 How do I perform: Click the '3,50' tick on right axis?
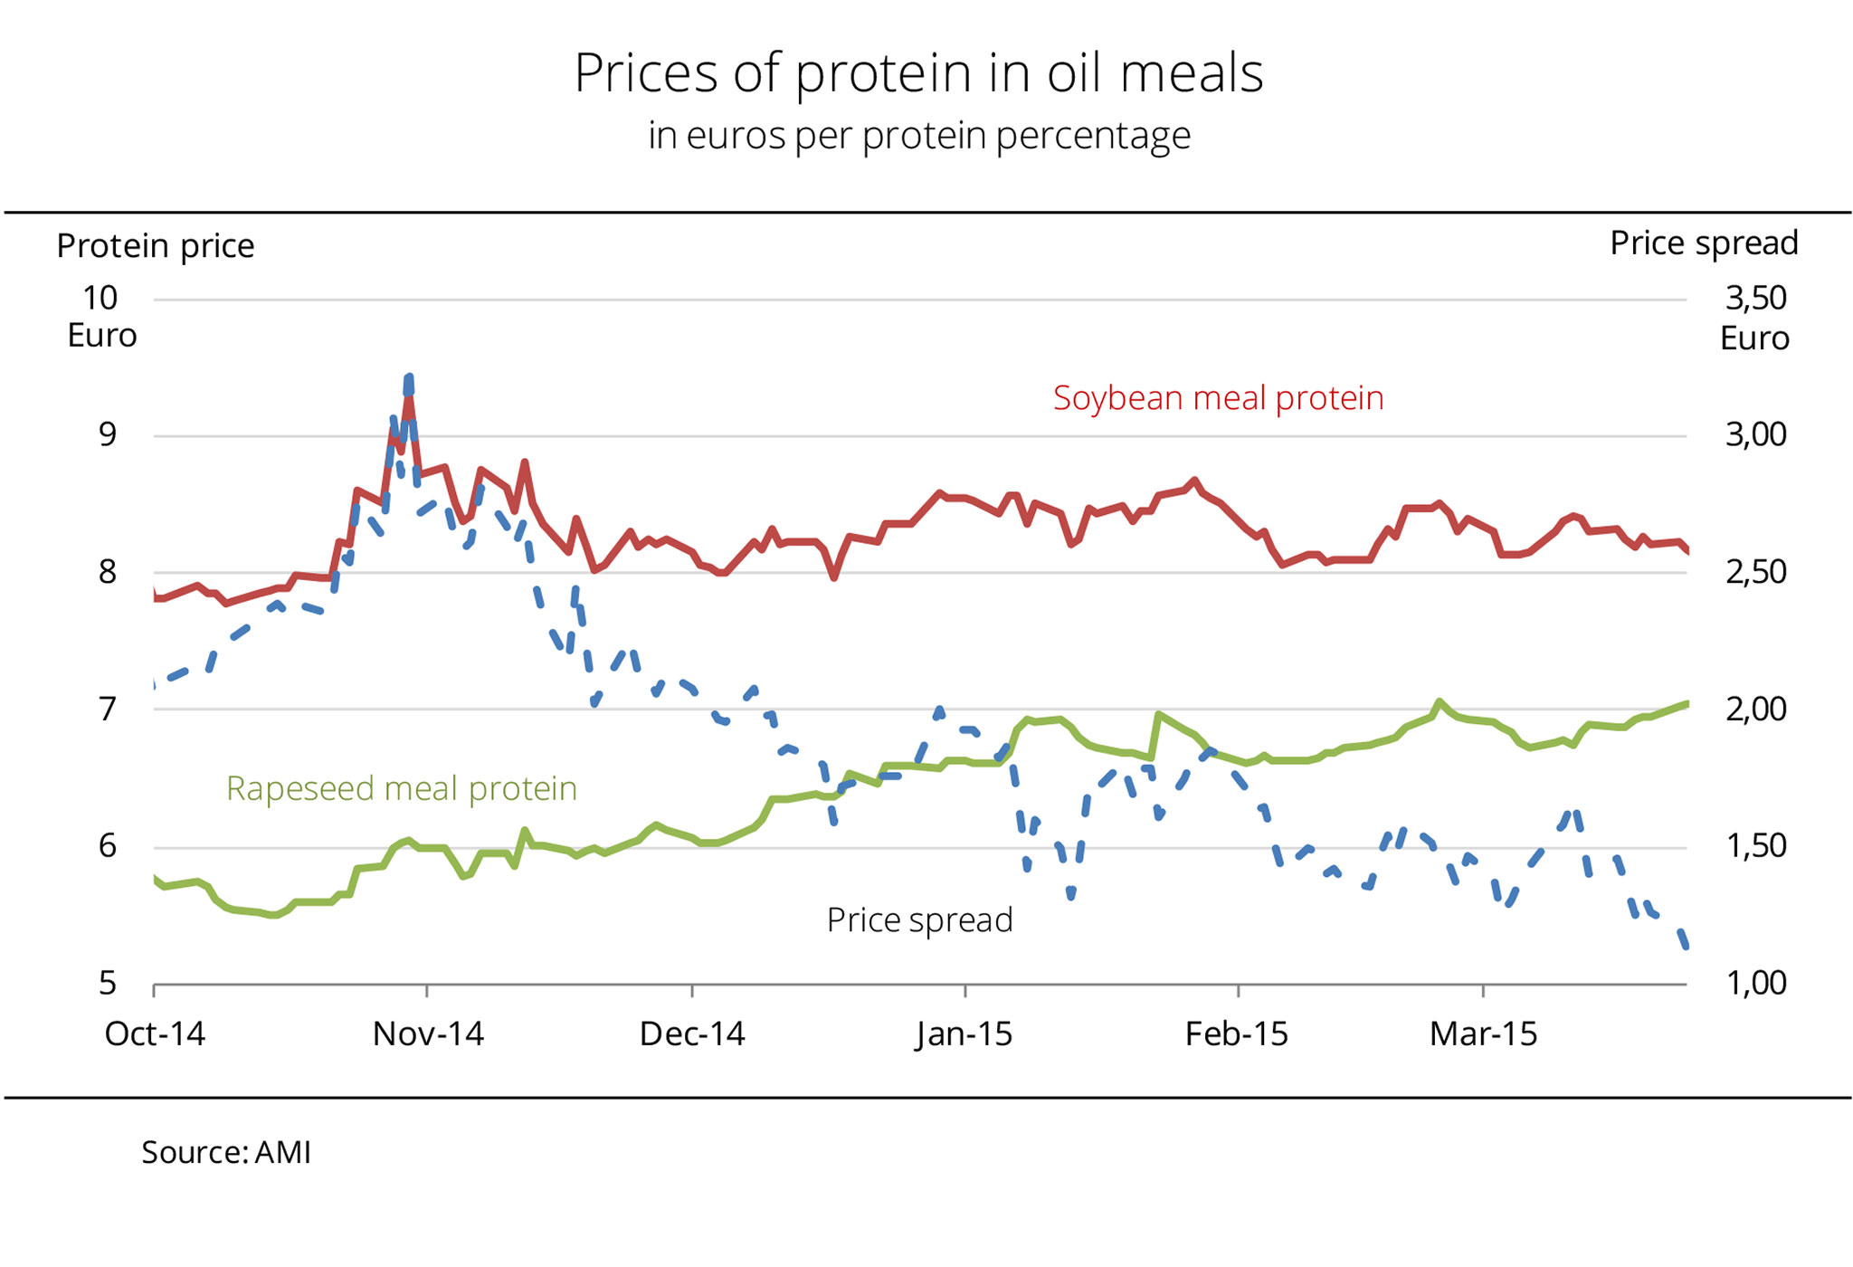tap(1755, 298)
